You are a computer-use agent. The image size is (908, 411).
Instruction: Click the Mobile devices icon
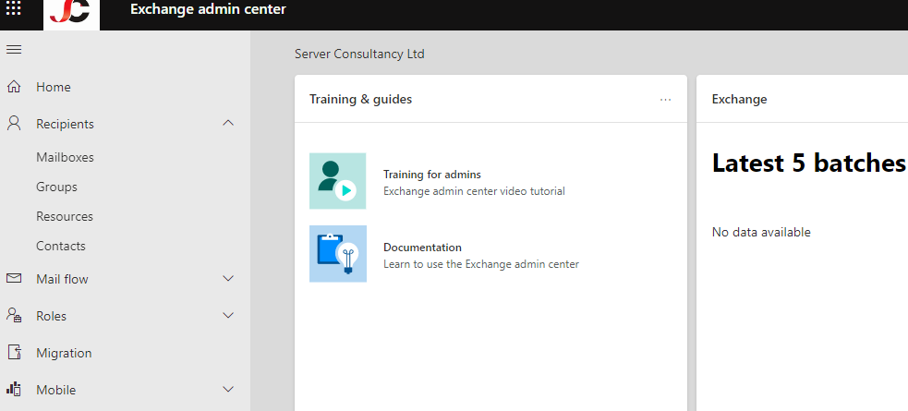point(14,389)
